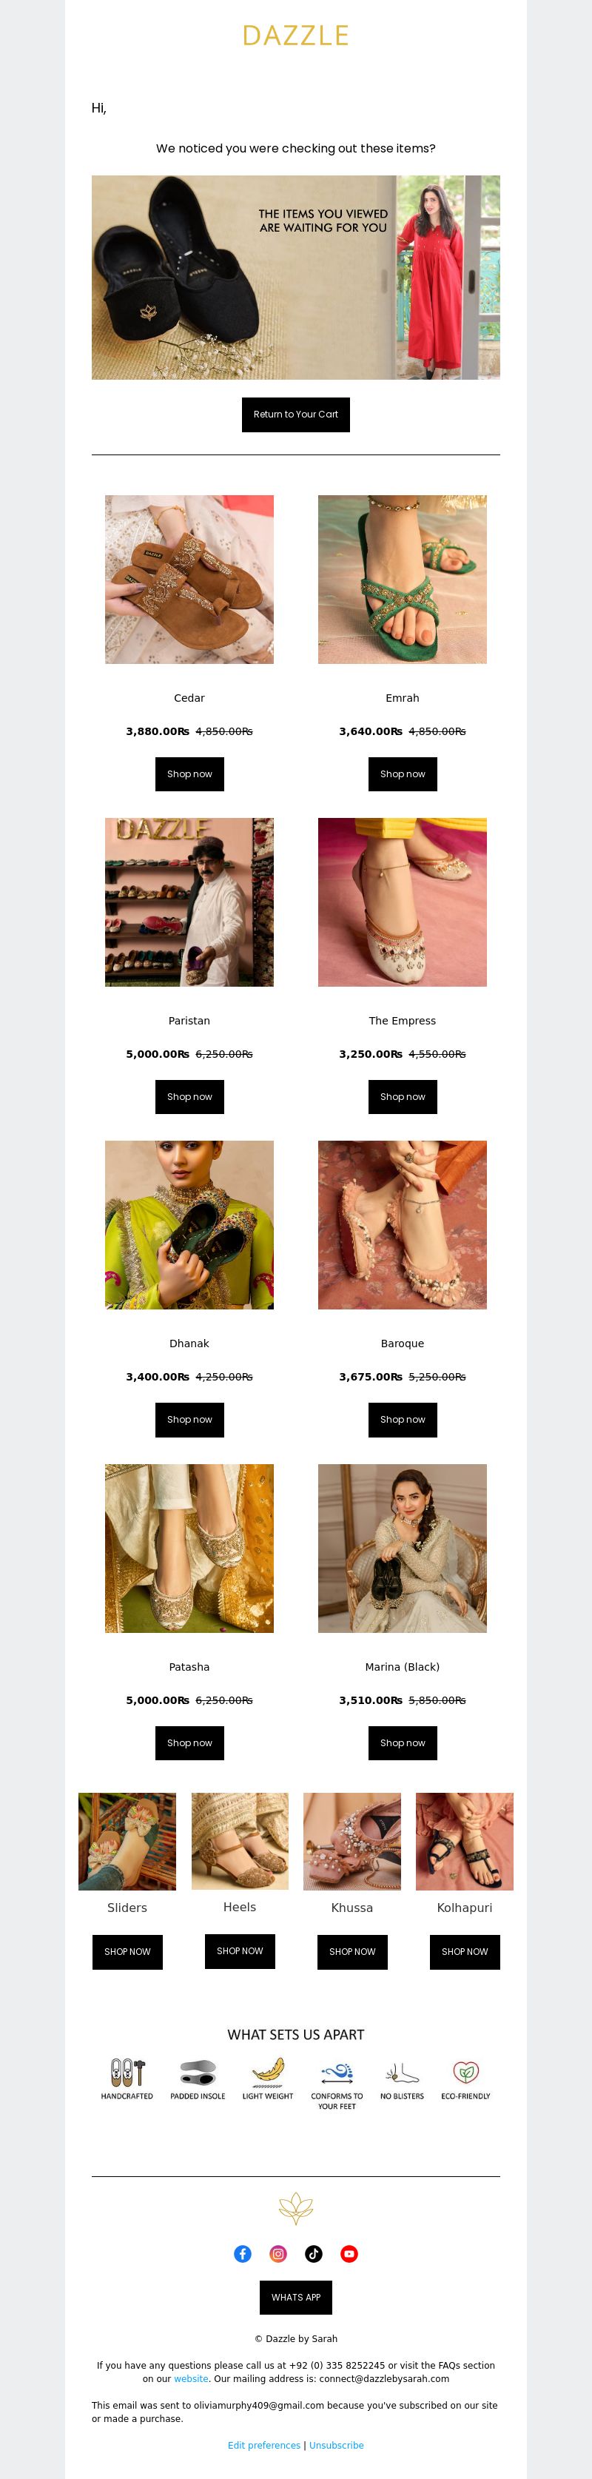Screen dimensions: 592x2479
Task: Click the lotus logo in footer
Action: 295,2207
